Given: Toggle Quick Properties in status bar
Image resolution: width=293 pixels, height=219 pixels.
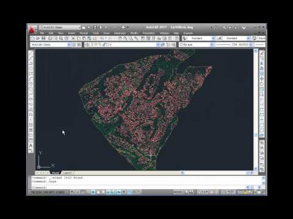Looking at the screenshot, I should point(134,192).
